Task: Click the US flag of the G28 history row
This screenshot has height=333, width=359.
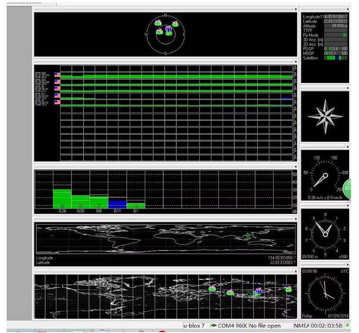Action: [x=57, y=75]
